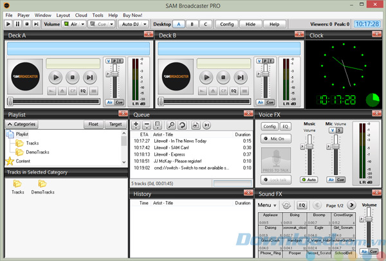Click the Sound FX next page arrow
The image size is (386, 261).
[351, 205]
